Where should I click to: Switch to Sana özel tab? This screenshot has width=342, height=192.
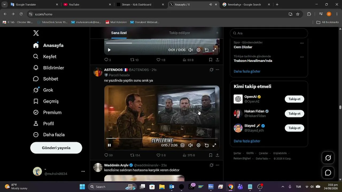(x=119, y=33)
